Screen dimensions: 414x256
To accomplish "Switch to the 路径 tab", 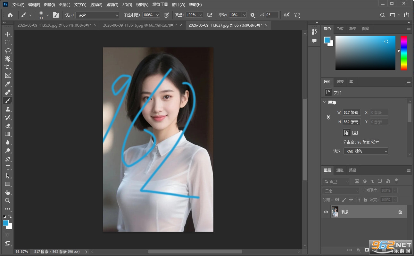I will 352,170.
